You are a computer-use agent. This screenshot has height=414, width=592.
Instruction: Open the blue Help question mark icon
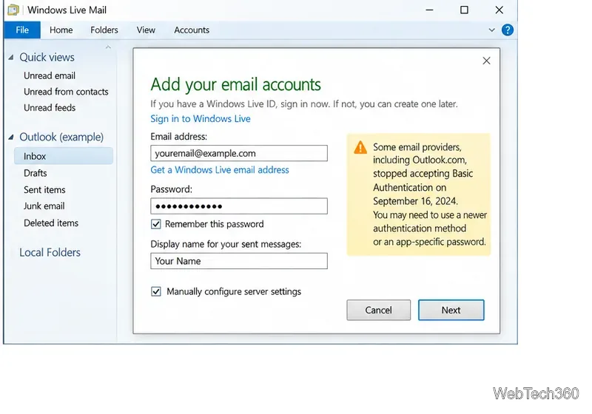[x=508, y=30]
